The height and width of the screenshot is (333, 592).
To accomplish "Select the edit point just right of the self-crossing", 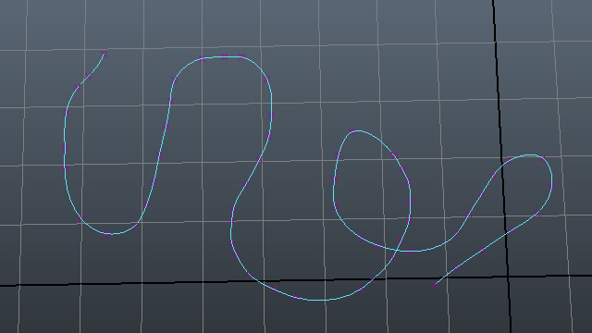I will (409, 251).
